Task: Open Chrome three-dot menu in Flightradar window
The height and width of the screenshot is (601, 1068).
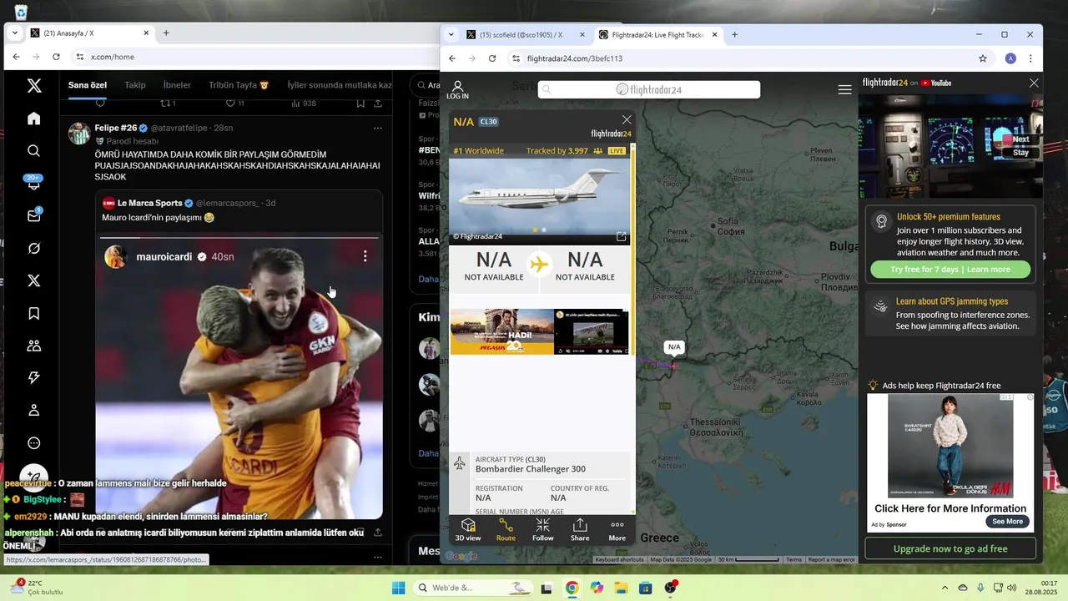Action: click(1030, 58)
